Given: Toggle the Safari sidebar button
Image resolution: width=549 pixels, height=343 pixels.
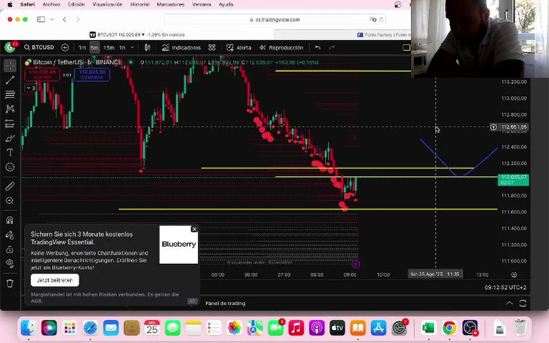Looking at the screenshot, I should coord(41,19).
